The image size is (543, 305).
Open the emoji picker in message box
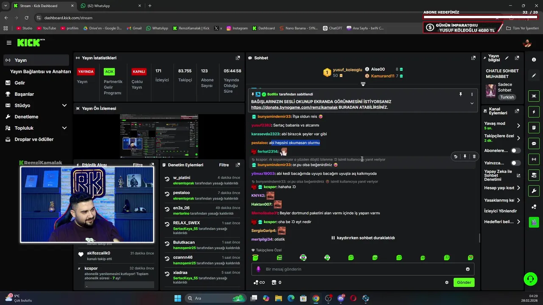468,269
